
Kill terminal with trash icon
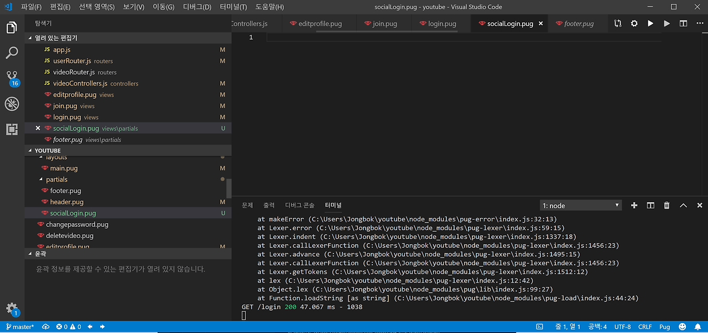click(x=667, y=205)
